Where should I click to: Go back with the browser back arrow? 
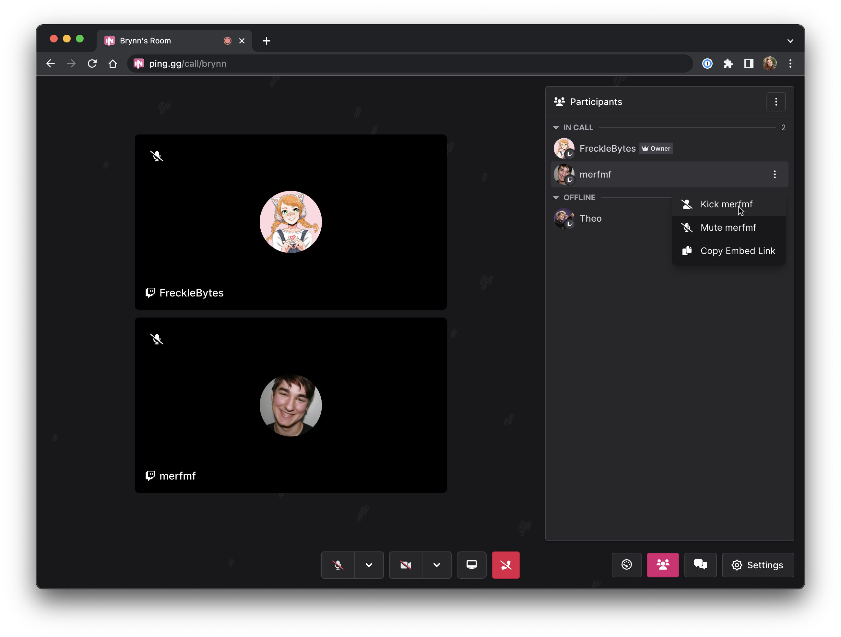click(x=51, y=64)
